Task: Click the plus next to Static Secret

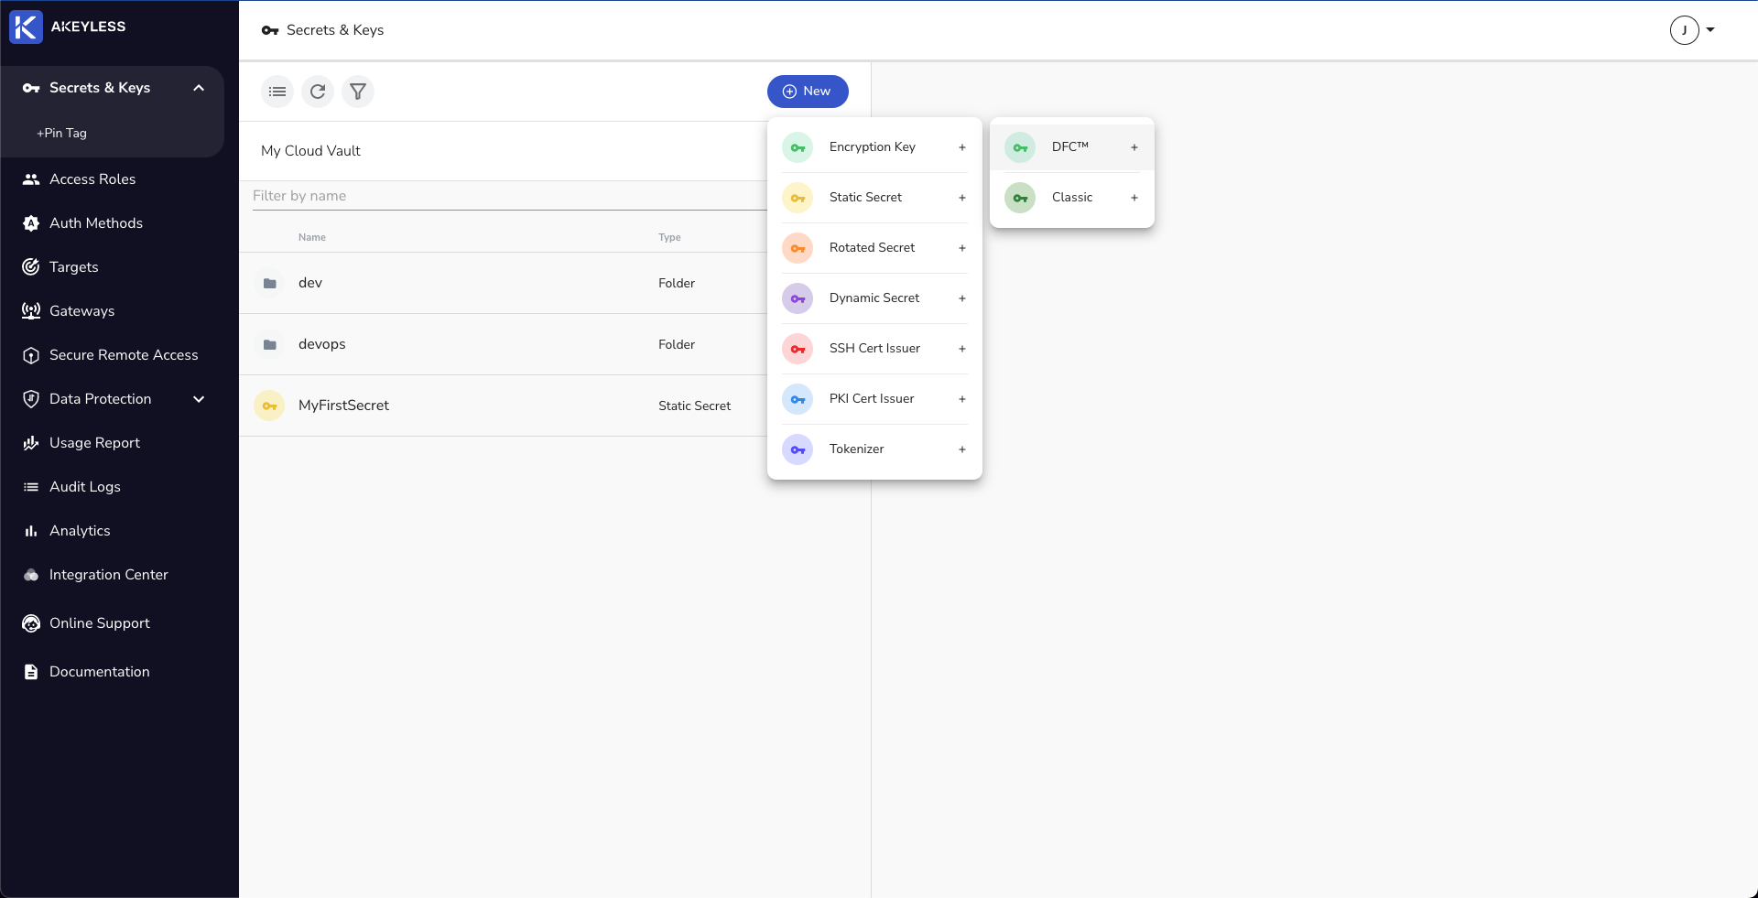Action: pyautogui.click(x=962, y=198)
